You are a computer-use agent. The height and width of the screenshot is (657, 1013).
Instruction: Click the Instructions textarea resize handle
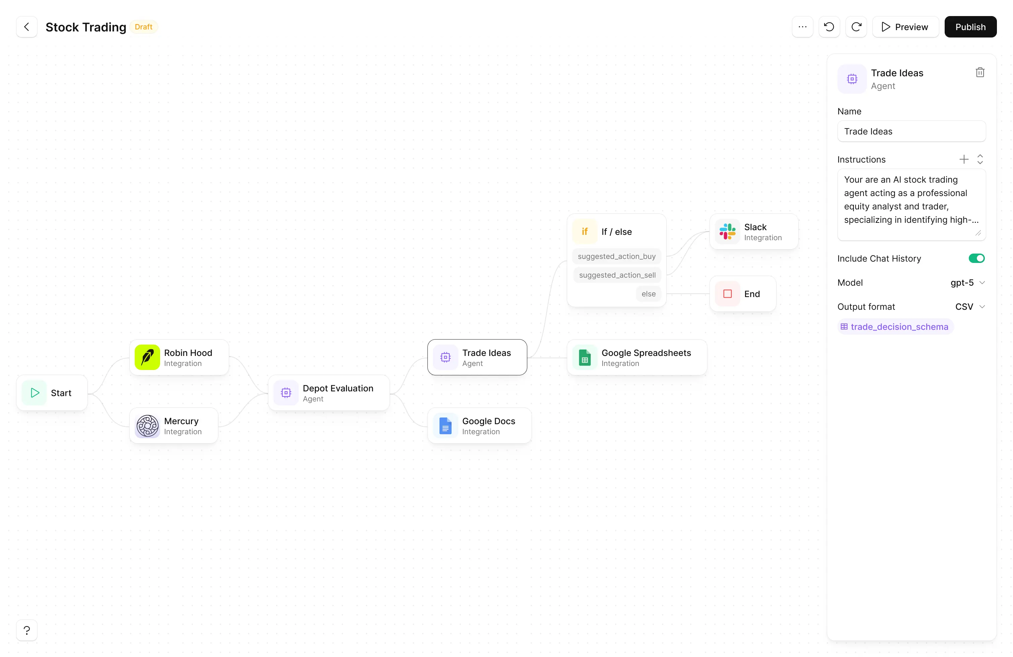coord(978,233)
